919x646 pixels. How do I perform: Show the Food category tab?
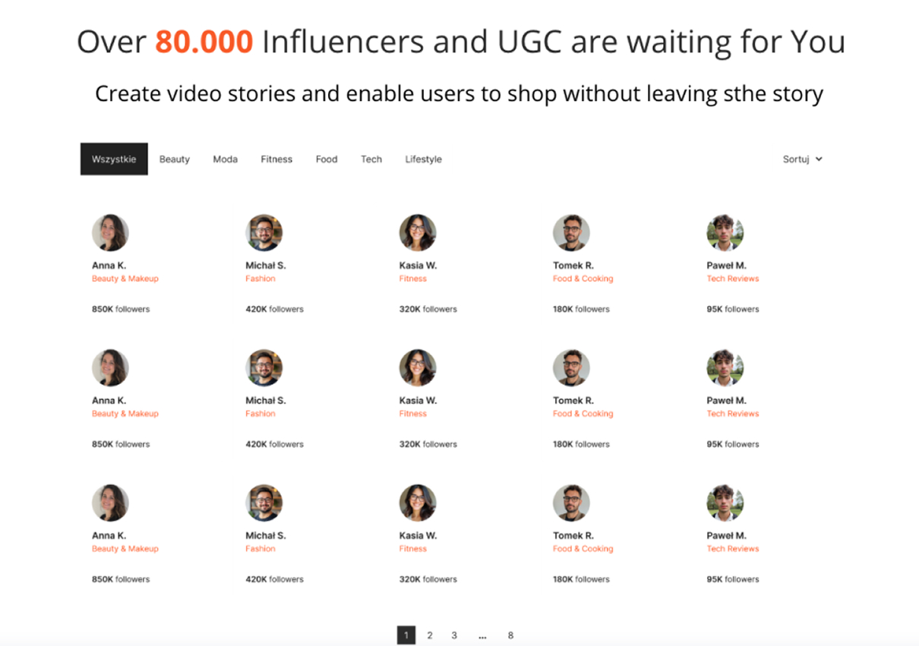327,159
